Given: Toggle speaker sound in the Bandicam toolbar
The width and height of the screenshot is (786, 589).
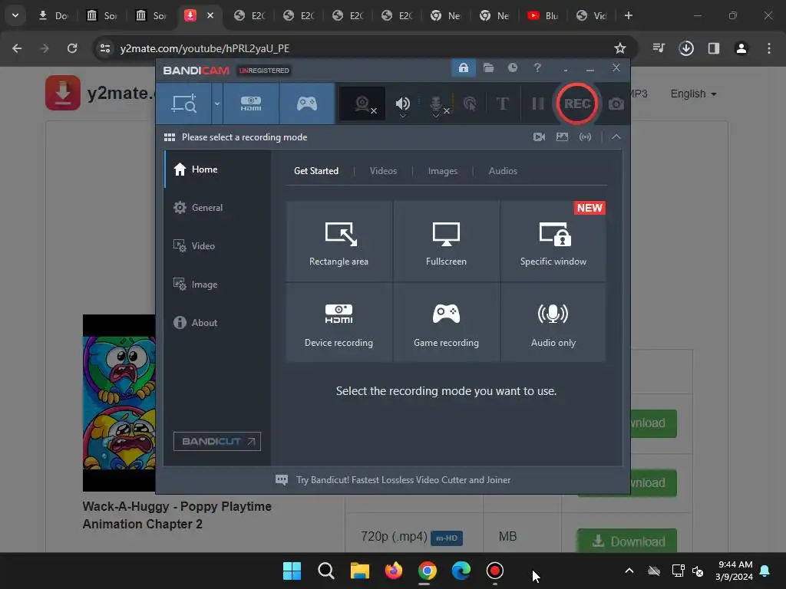Looking at the screenshot, I should click(402, 104).
